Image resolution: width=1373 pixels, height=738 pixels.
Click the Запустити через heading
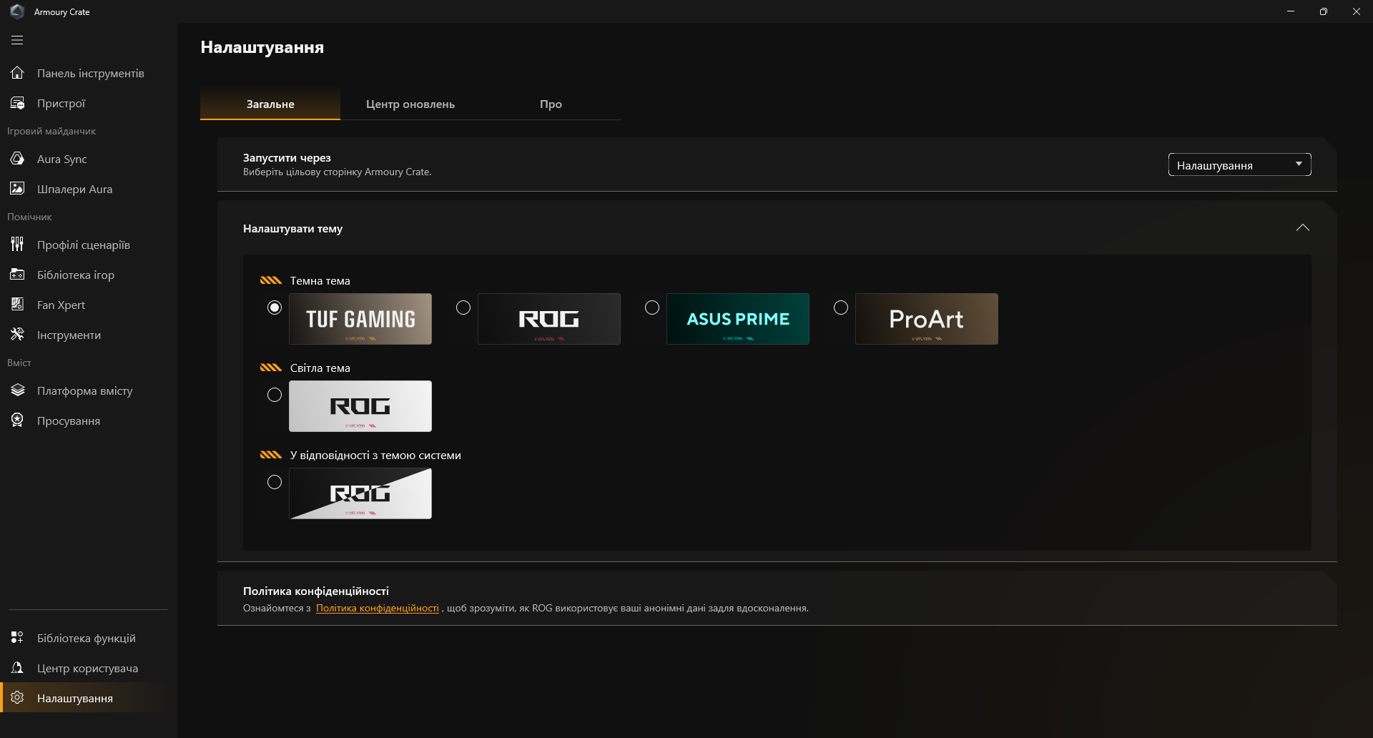tap(287, 158)
